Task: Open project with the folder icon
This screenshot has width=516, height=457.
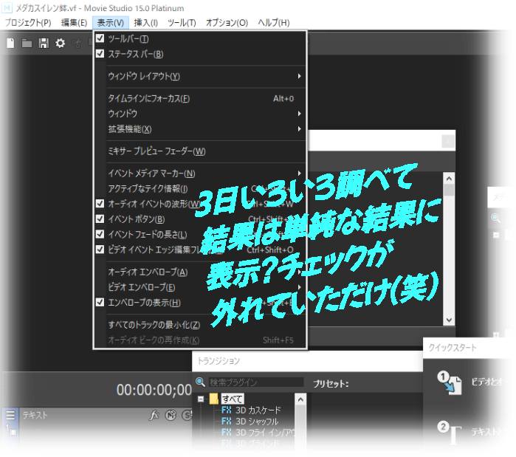Action: tap(27, 43)
